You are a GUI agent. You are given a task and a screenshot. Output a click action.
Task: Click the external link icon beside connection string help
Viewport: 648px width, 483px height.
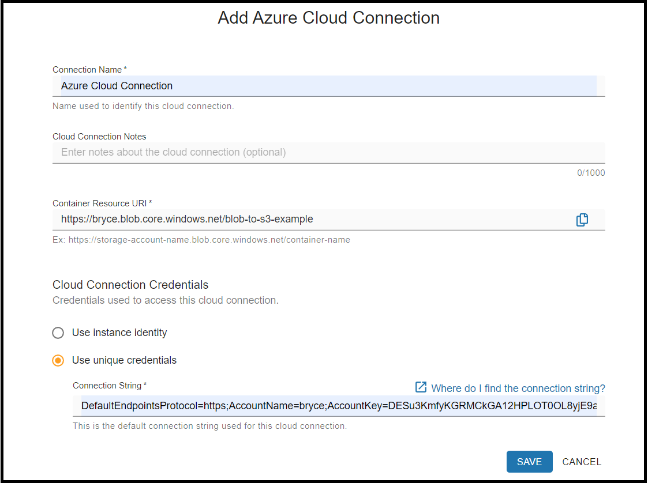tap(421, 387)
